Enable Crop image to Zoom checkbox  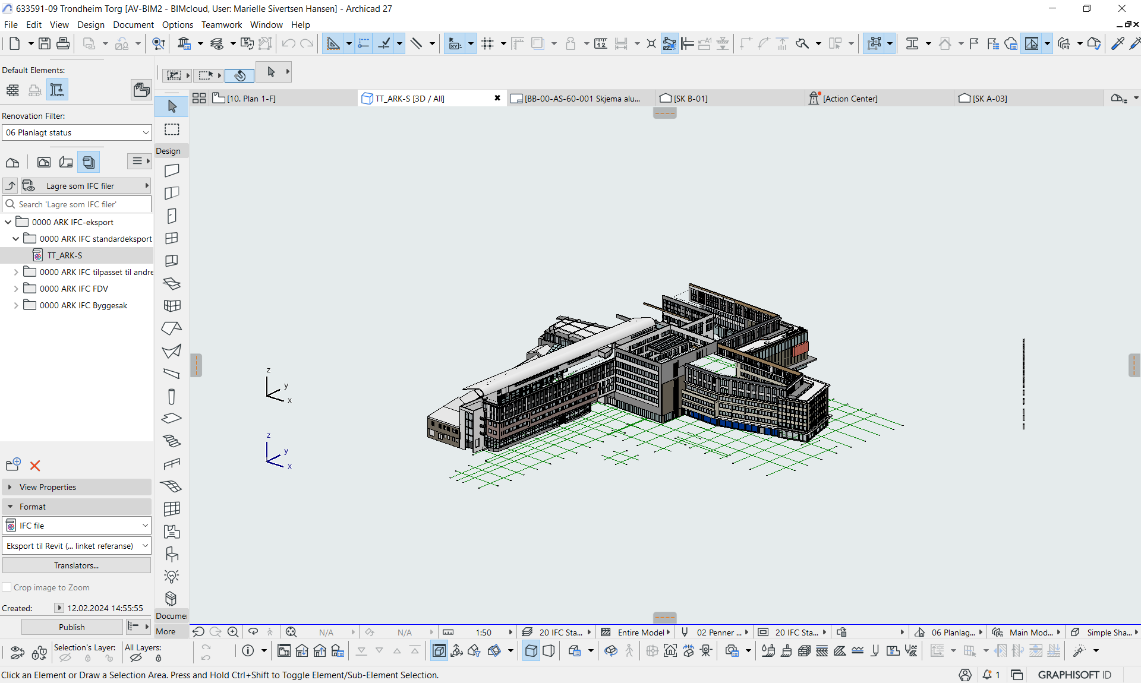(7, 587)
